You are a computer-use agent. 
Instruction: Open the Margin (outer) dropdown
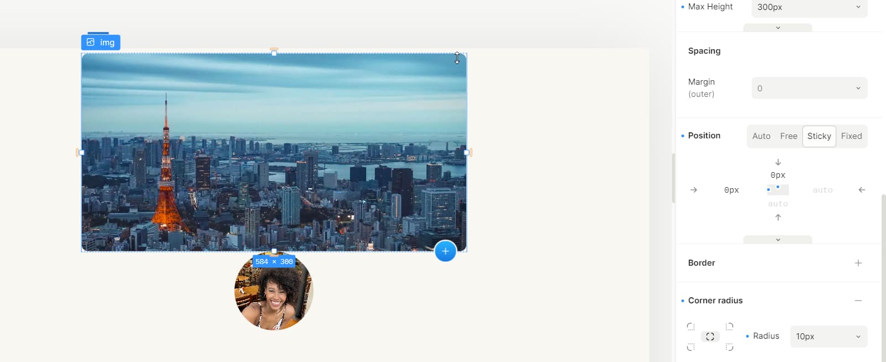point(809,89)
